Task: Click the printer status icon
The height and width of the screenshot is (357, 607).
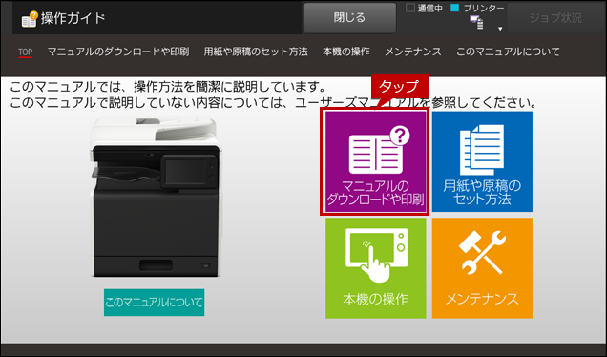Action: [476, 23]
